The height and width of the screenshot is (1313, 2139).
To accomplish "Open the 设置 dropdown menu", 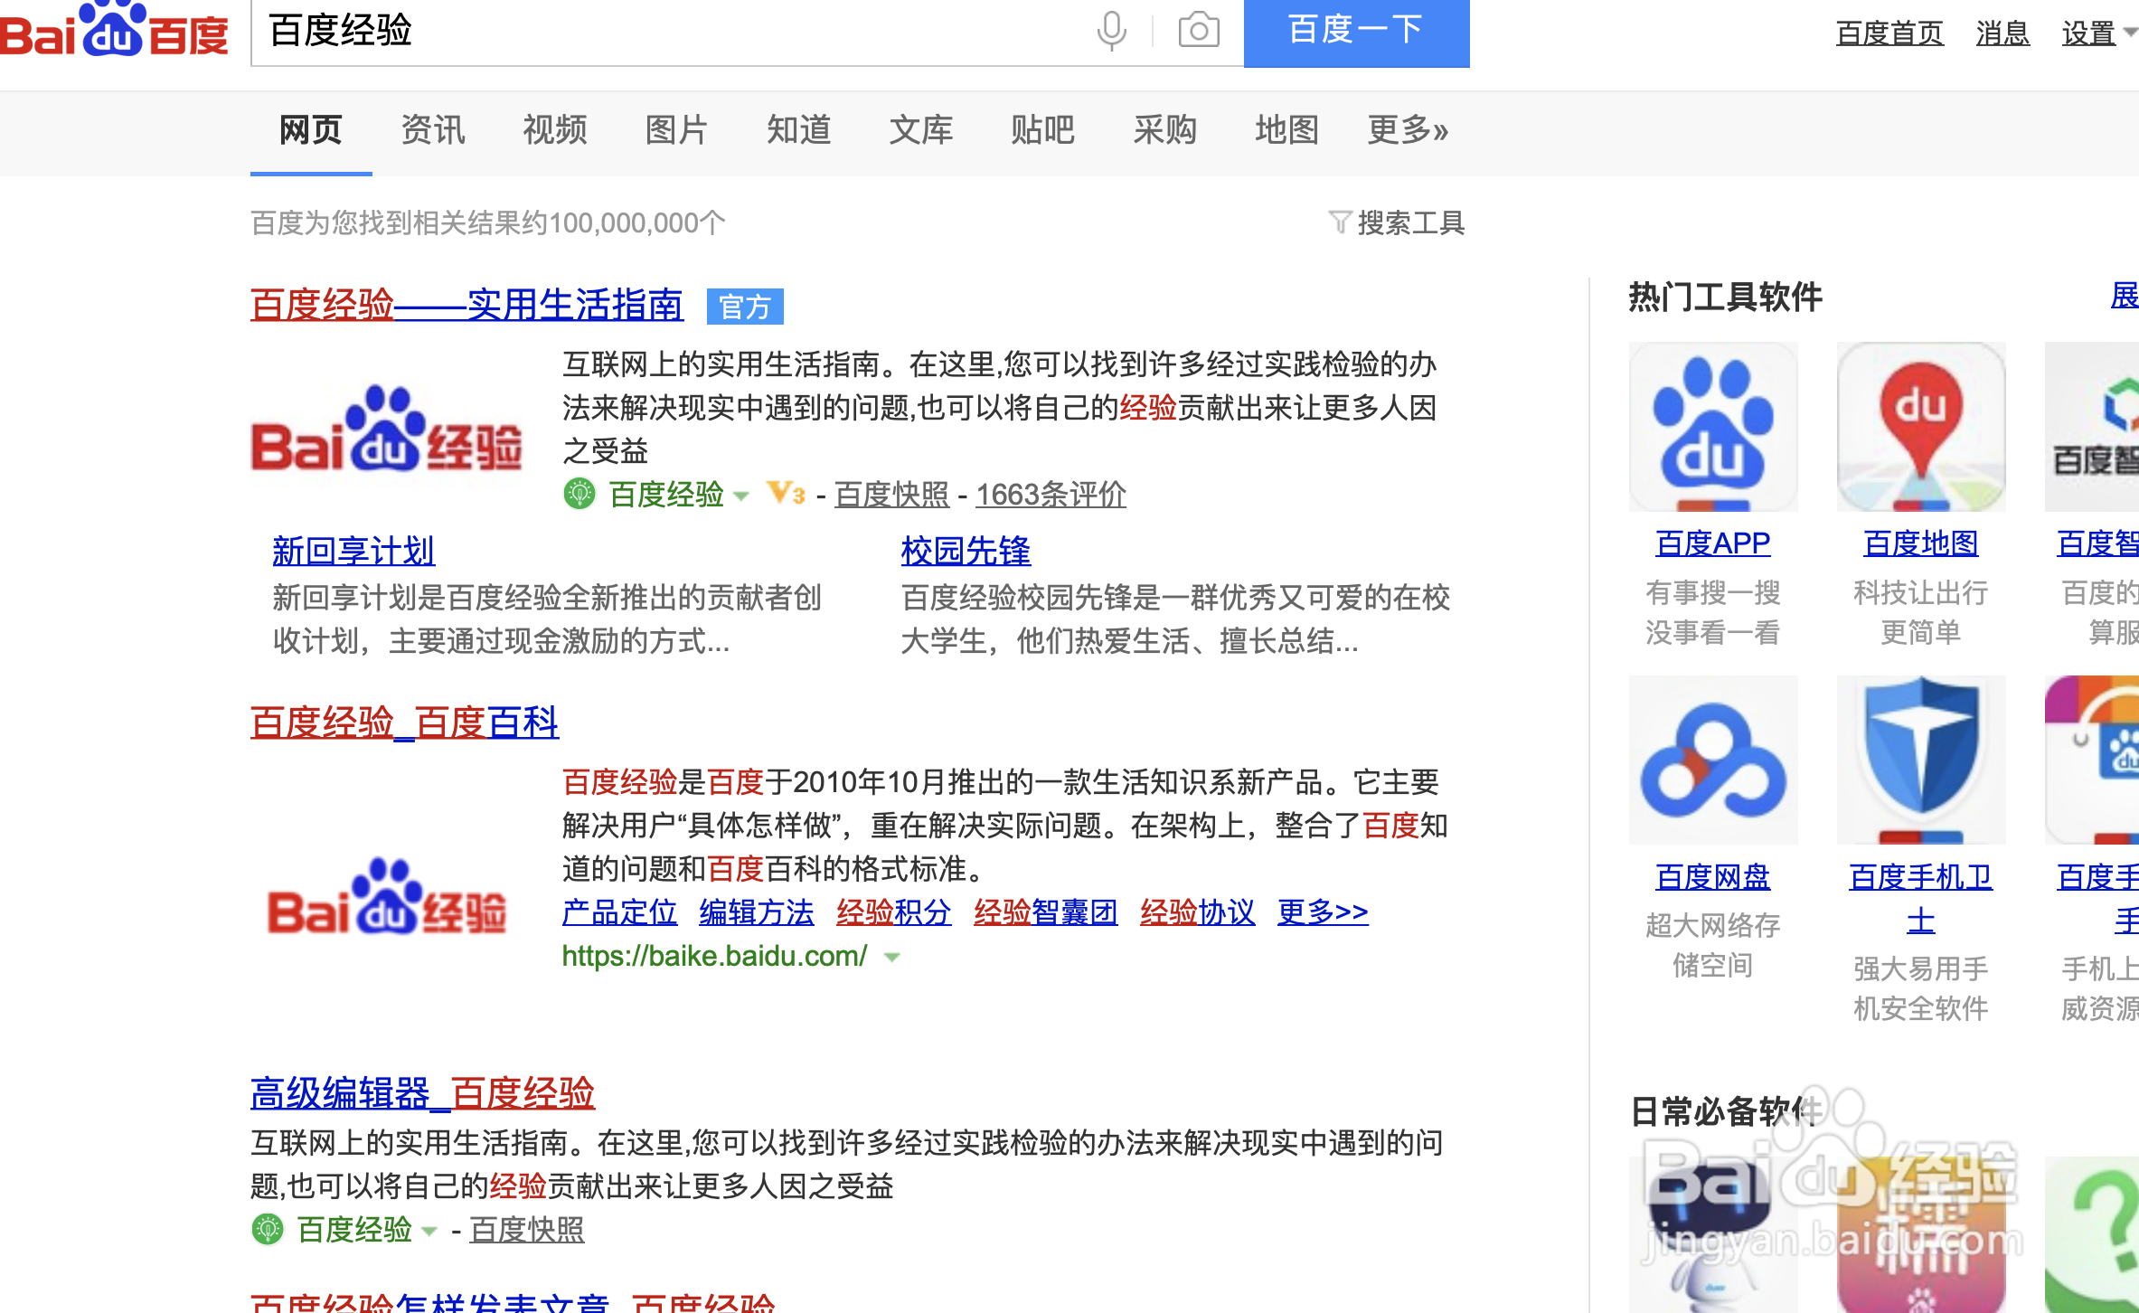I will click(x=2091, y=32).
